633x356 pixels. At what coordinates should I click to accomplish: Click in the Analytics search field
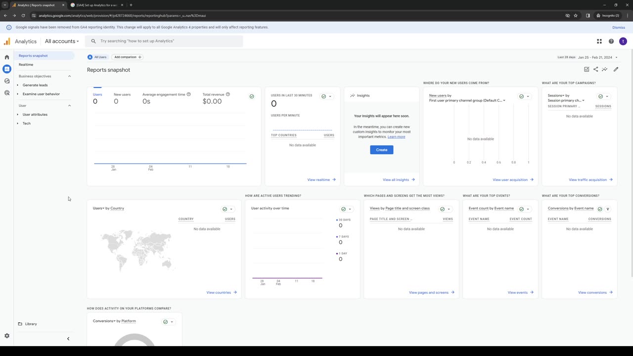164,41
